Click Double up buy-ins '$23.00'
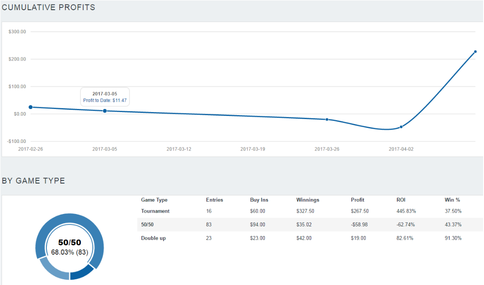 pos(258,238)
